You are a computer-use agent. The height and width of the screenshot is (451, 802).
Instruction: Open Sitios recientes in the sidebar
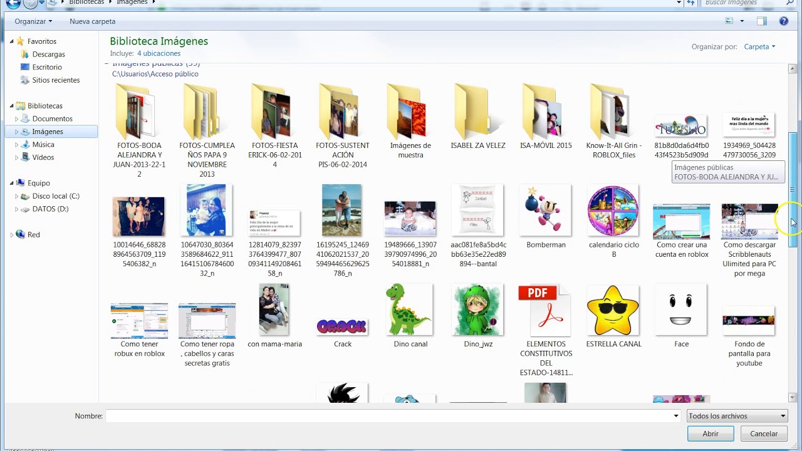[56, 80]
